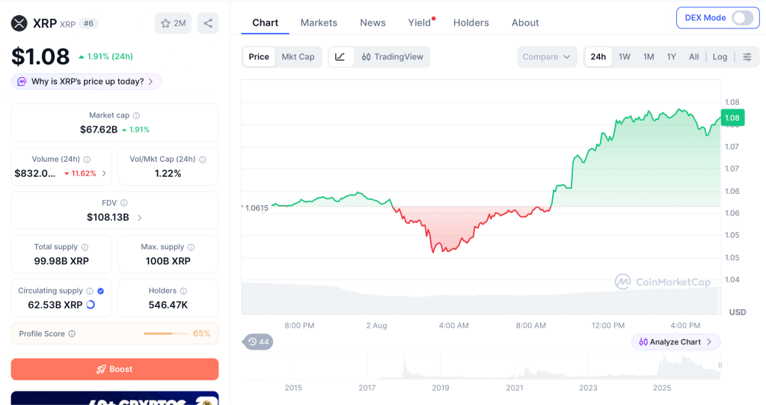Click Profile Score info icon

click(x=72, y=334)
